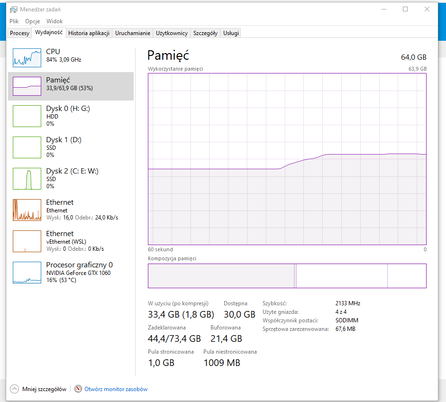
Task: Open the Opcje menu
Action: [32, 21]
